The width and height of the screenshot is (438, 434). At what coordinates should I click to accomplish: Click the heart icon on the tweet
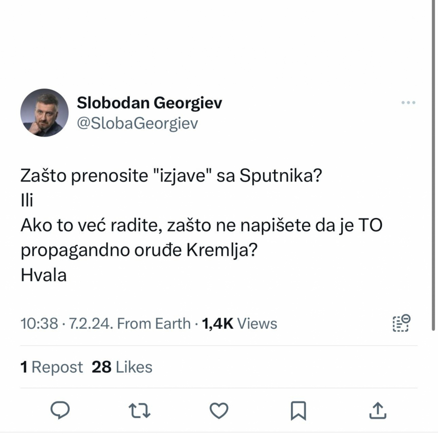pyautogui.click(x=219, y=411)
